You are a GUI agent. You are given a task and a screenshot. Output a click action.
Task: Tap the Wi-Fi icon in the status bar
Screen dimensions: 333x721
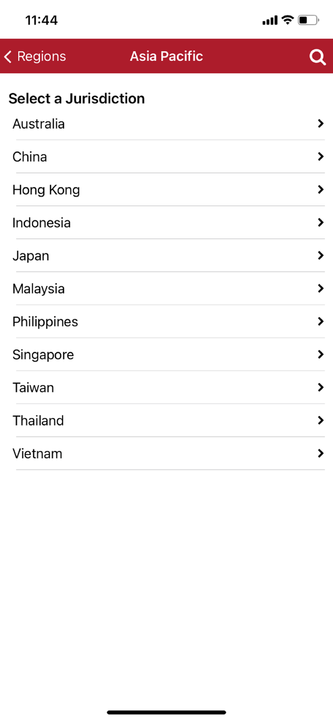tap(287, 20)
